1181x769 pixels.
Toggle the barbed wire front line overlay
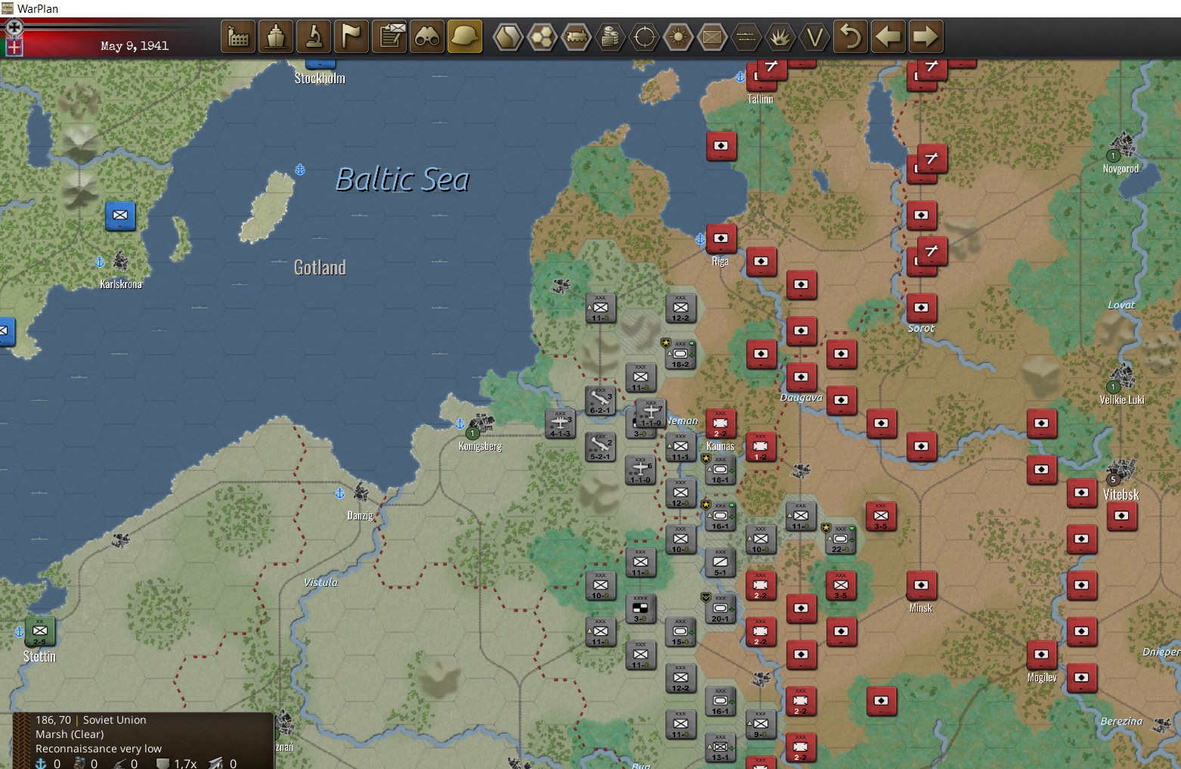746,36
